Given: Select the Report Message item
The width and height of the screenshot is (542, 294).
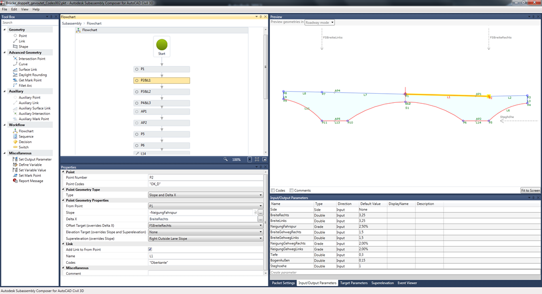Looking at the screenshot, I should (x=31, y=181).
